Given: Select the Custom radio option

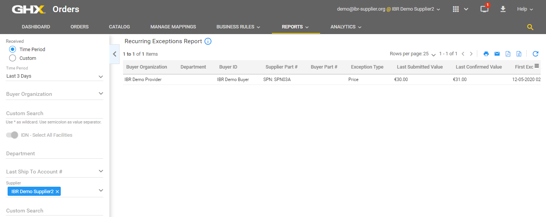Looking at the screenshot, I should pos(13,58).
